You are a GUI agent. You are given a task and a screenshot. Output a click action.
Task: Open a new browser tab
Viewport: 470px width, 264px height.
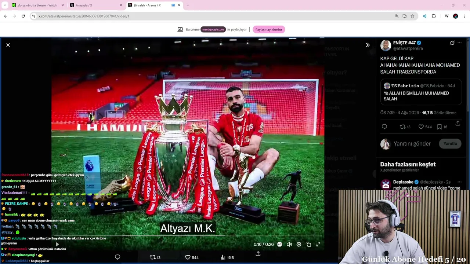[188, 5]
